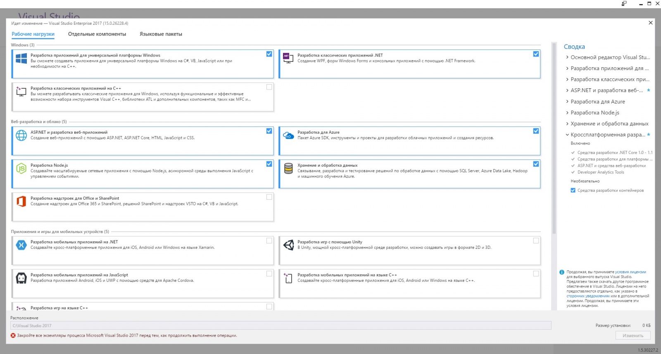
Task: Open the 'условия лицензии' link
Action: 630,272
